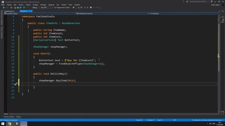Click the ВСТ insert mode indicator
Screen dimensions: 225x126
point(175,120)
